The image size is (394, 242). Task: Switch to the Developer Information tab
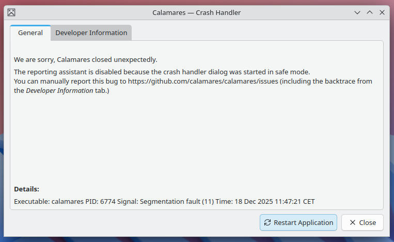91,33
